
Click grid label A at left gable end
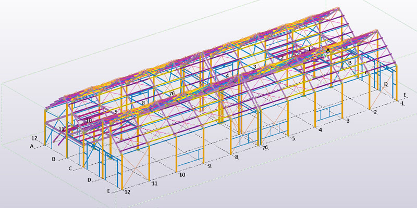point(32,147)
